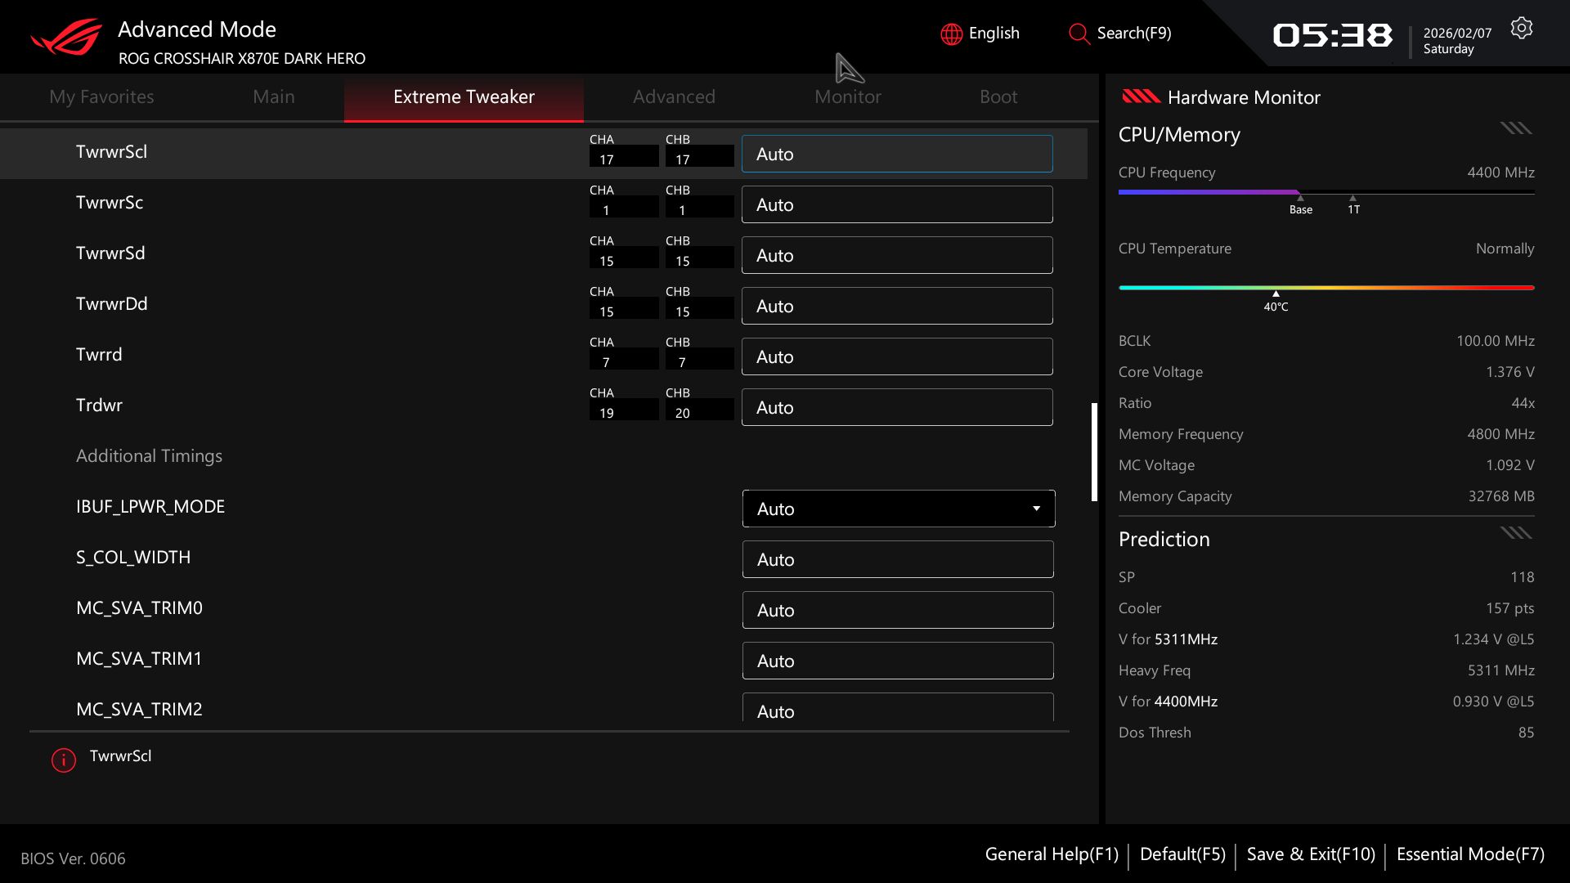Collapse Prediction section stripes icon
This screenshot has width=1570, height=883.
[1515, 533]
